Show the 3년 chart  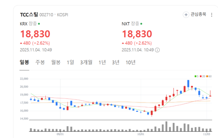[x=116, y=62]
